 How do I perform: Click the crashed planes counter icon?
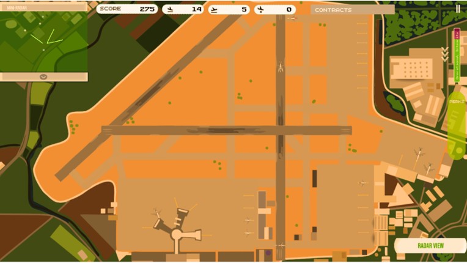(260, 9)
